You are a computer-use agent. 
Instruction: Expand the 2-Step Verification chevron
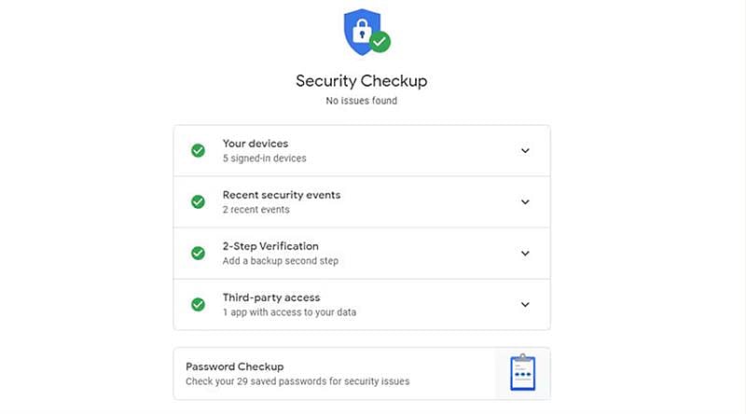point(525,253)
